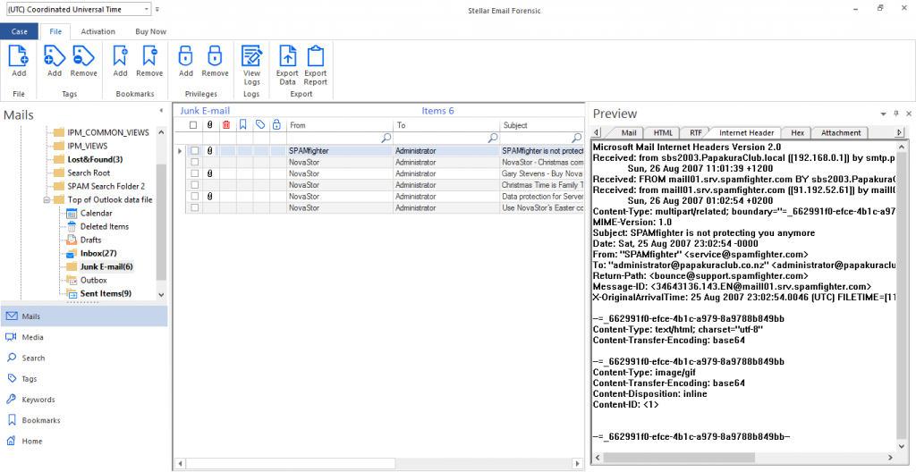Toggle the select-all checkbox in the list header
Viewport: 916px width, 472px height.
click(193, 125)
